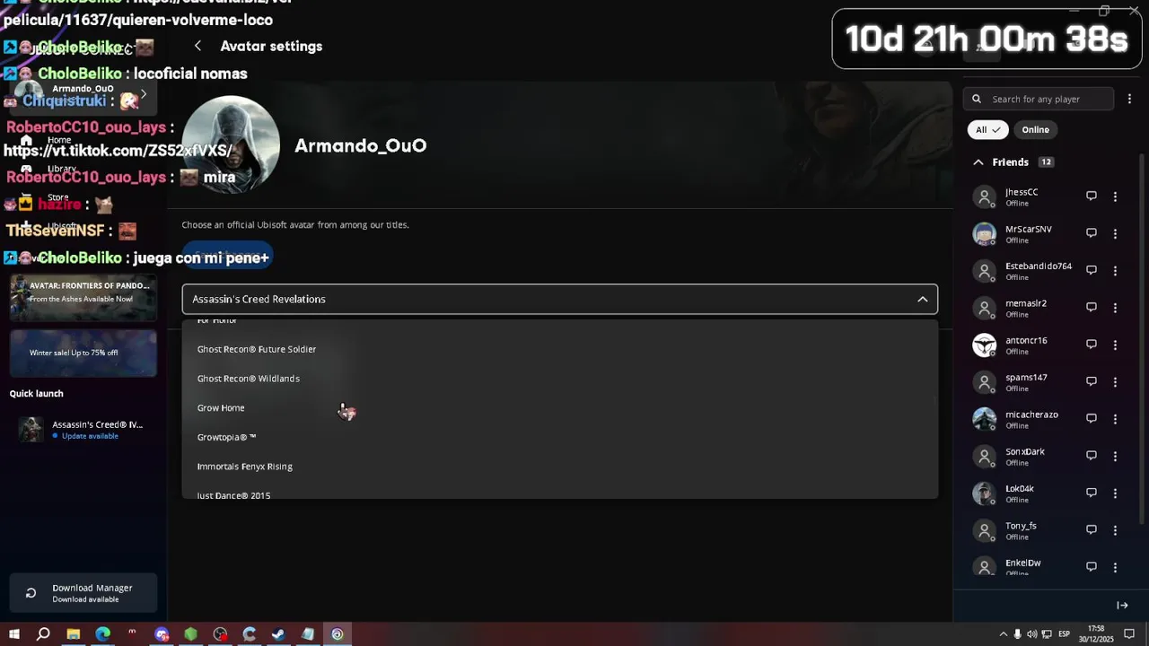Open the Windows Start menu
This screenshot has height=646, width=1149.
point(14,634)
